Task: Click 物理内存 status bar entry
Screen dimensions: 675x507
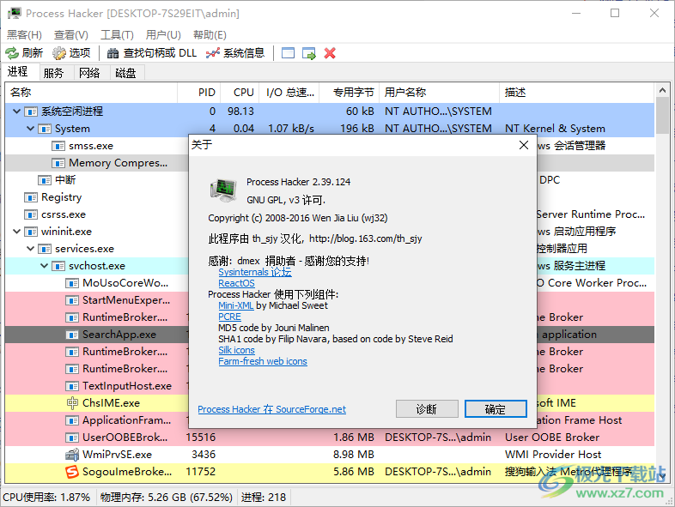Action: tap(166, 498)
